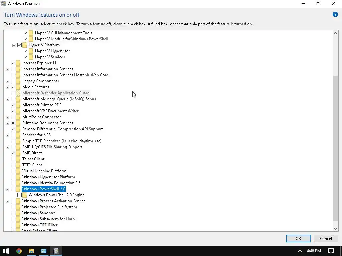342x256 pixels.
Task: Click the features list scrollbar thumb
Action: pyautogui.click(x=335, y=148)
